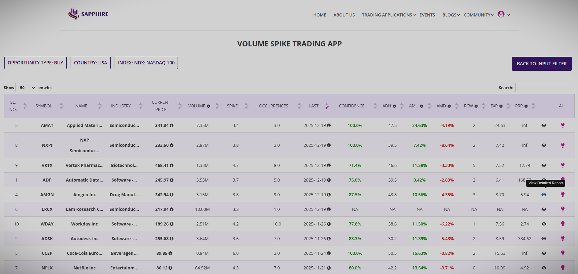The height and width of the screenshot is (274, 578).
Task: Click the AMAT symbol cell
Action: tap(47, 125)
